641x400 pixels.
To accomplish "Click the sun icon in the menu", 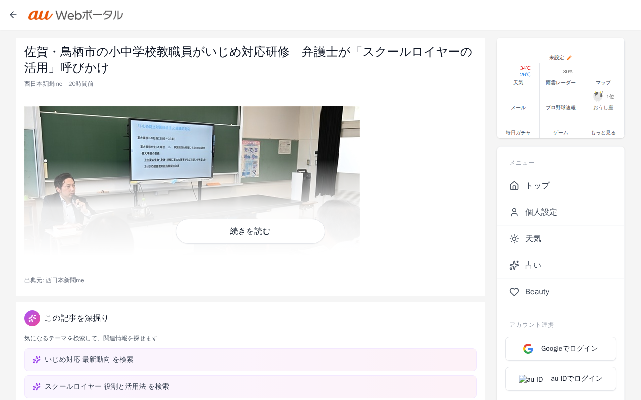I will (514, 239).
